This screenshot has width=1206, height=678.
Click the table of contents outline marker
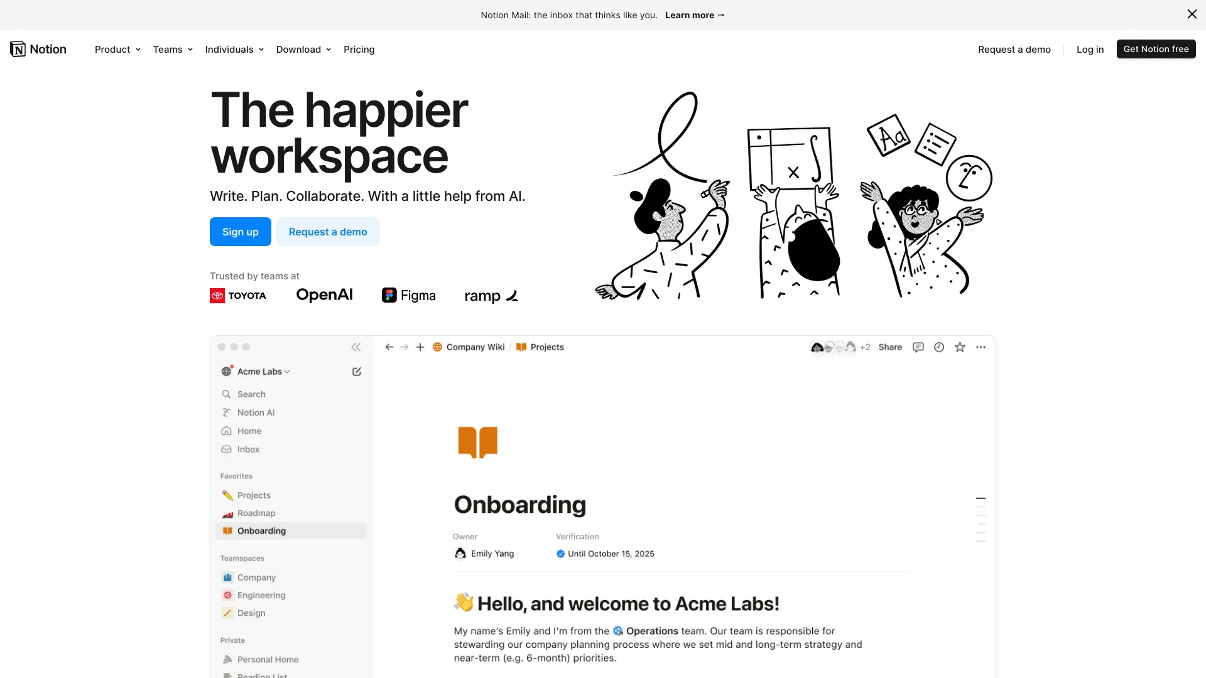coord(981,519)
